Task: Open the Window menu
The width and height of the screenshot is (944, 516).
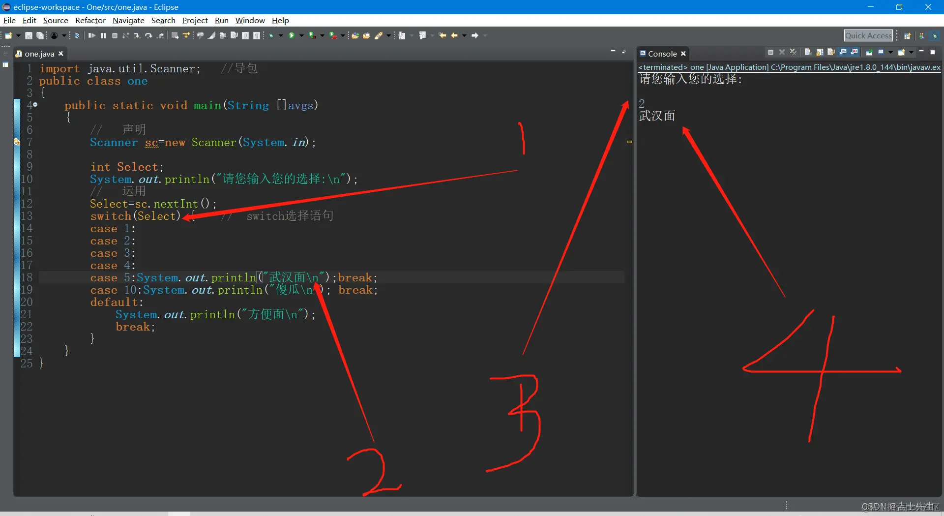Action: pyautogui.click(x=250, y=20)
